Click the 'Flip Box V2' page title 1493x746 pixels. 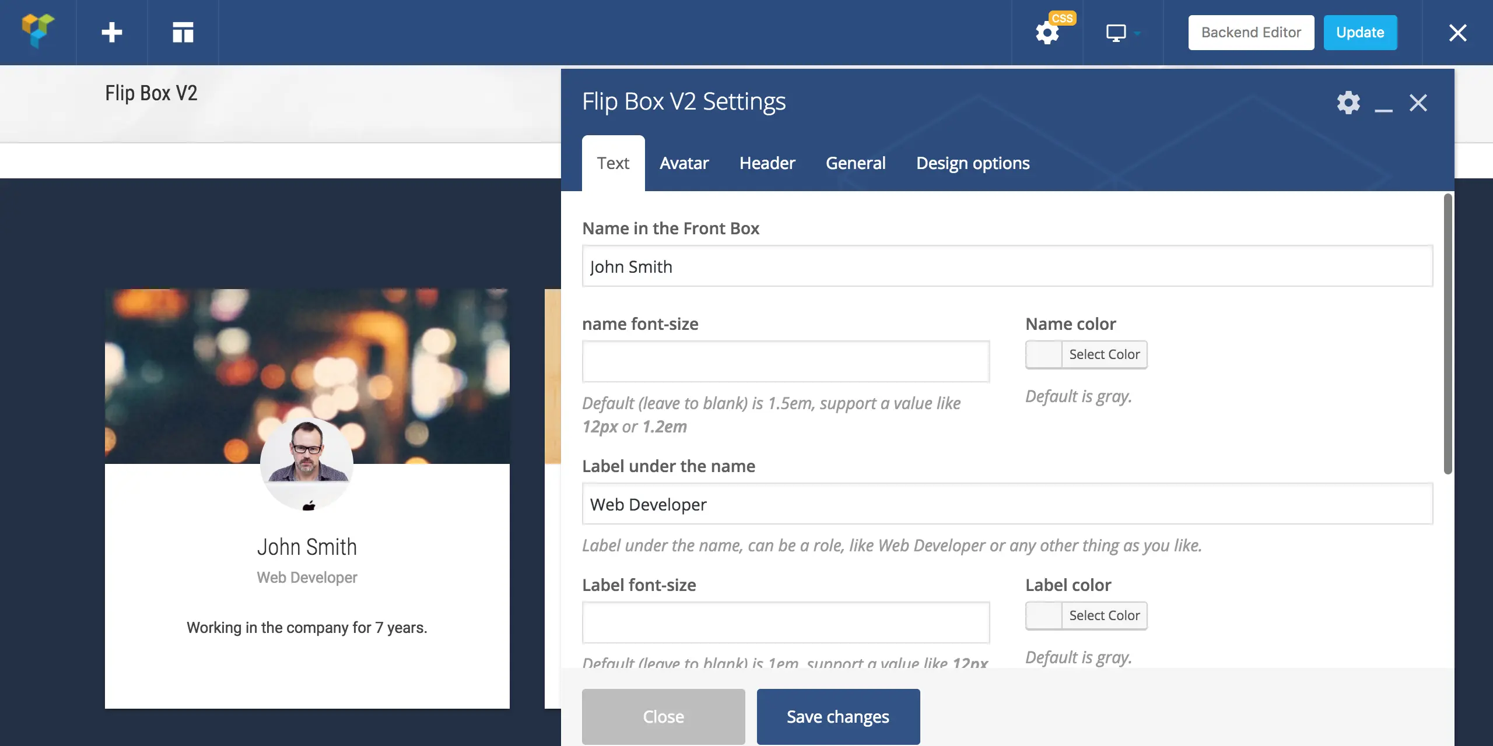tap(151, 93)
